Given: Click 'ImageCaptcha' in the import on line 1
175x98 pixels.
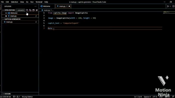Looking at the screenshot, I should coord(81,13).
